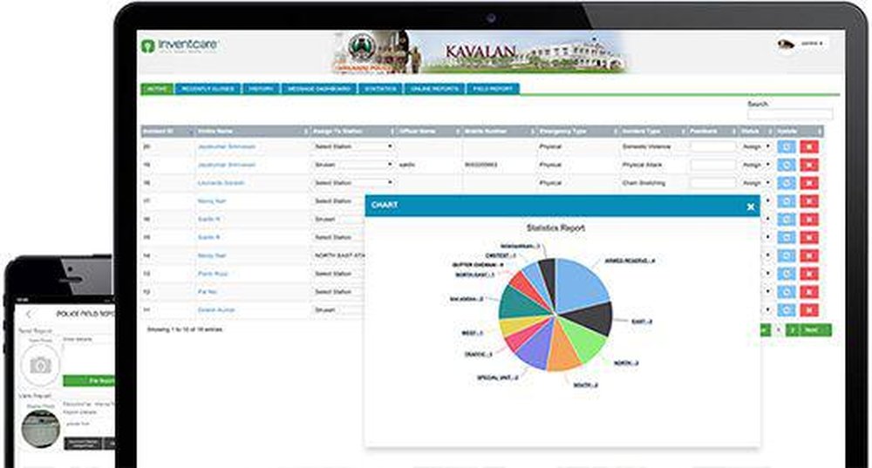Open Select Station dropdown for incident 17
This screenshot has width=872, height=468.
click(338, 201)
